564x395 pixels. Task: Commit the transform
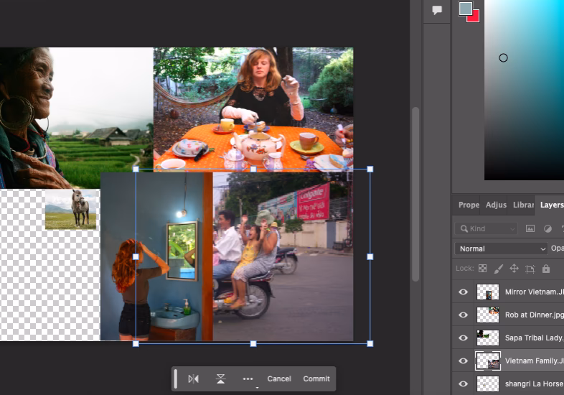[x=316, y=378]
